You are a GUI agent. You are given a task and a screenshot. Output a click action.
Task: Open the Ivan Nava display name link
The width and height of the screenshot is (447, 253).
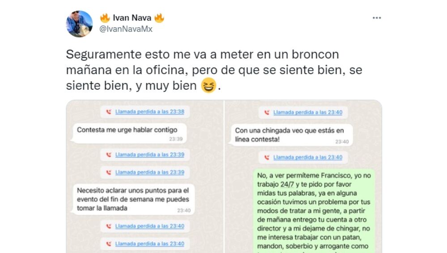coord(132,18)
